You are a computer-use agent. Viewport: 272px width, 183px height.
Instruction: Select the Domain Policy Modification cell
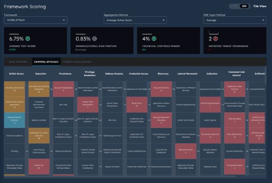(x=88, y=166)
